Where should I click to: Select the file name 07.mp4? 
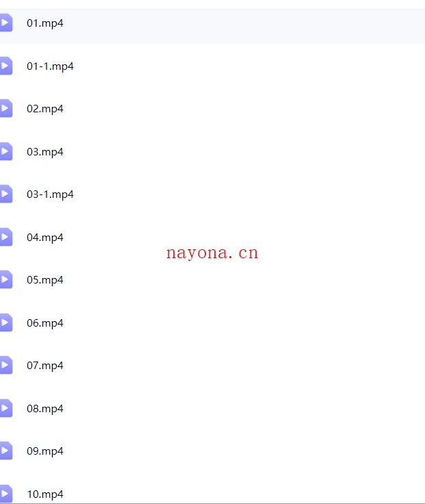(45, 366)
